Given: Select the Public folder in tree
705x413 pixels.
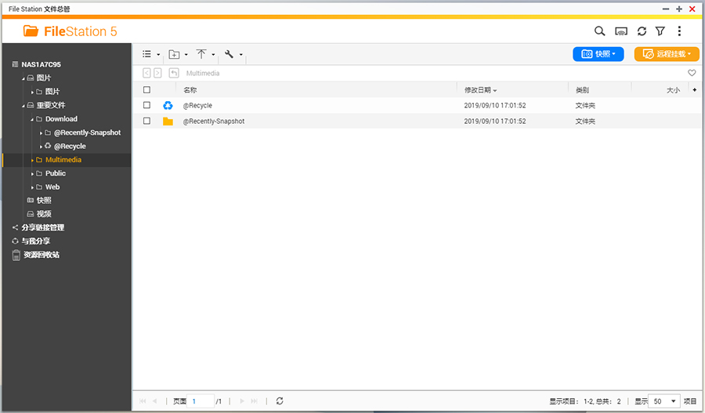Looking at the screenshot, I should (56, 173).
